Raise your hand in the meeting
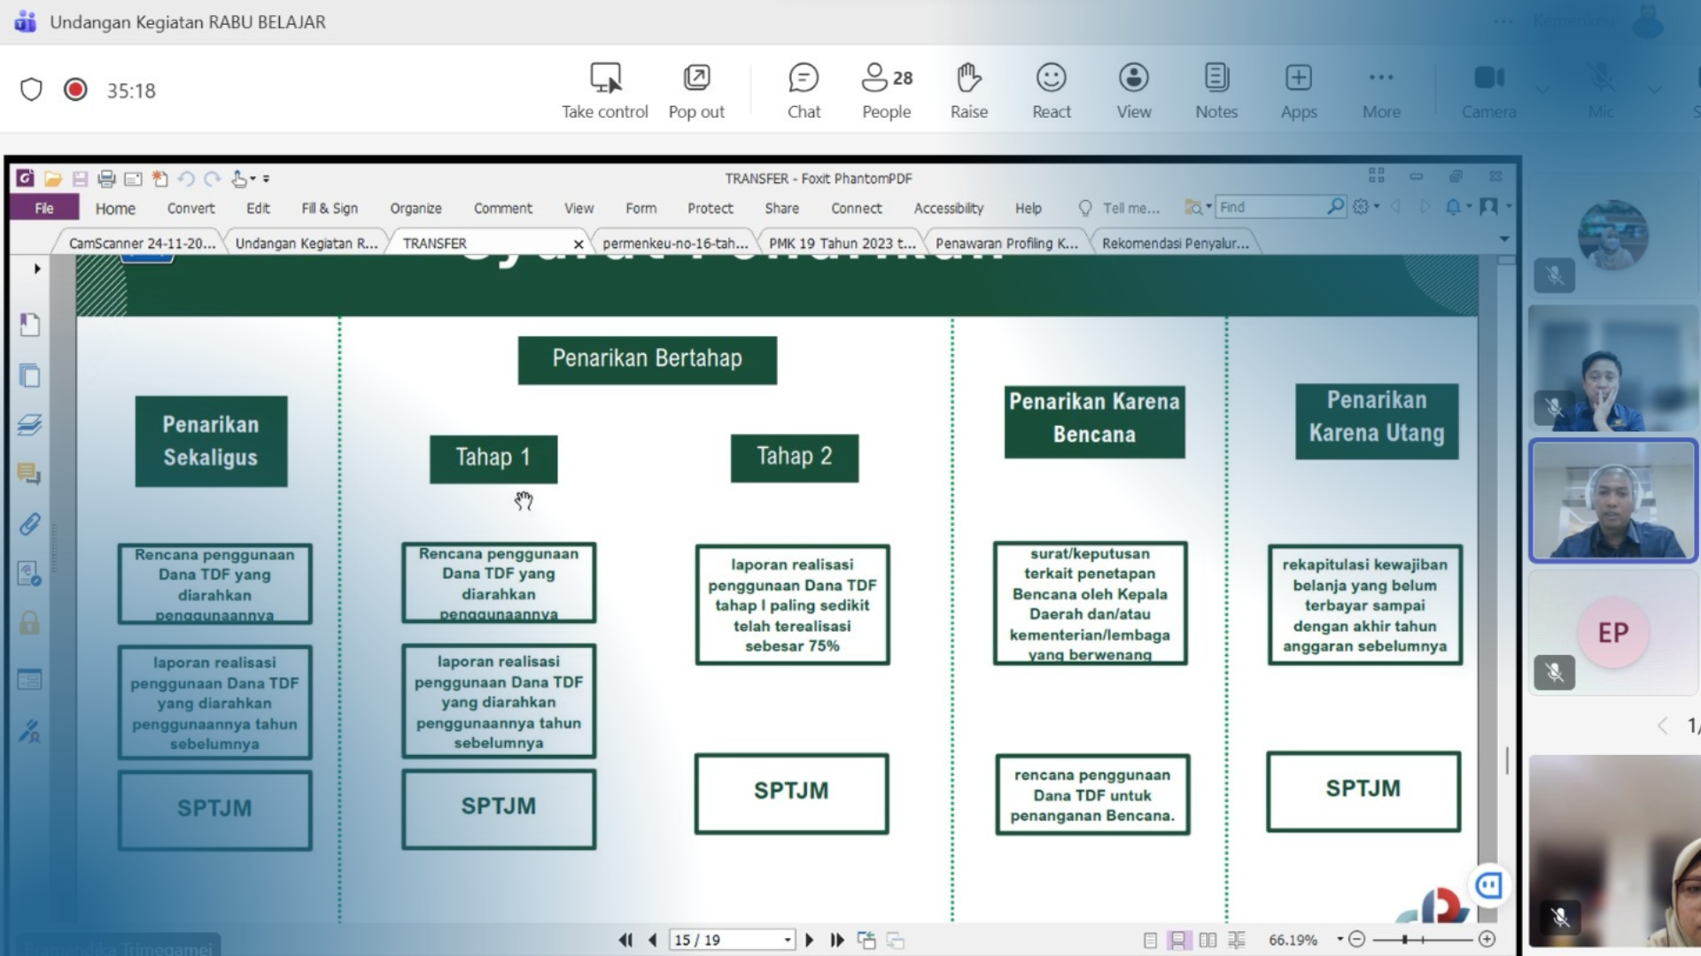This screenshot has height=956, width=1701. (x=968, y=90)
